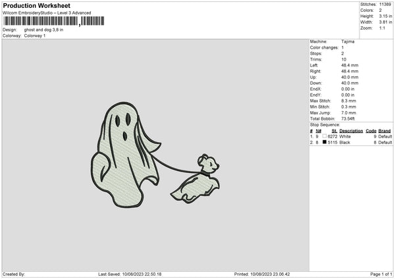
Task: Click the Machine value 'Tajima'
Action: pos(348,41)
